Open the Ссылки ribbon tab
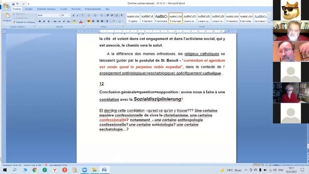Viewport: 309px width, 174px height. tap(63, 9)
